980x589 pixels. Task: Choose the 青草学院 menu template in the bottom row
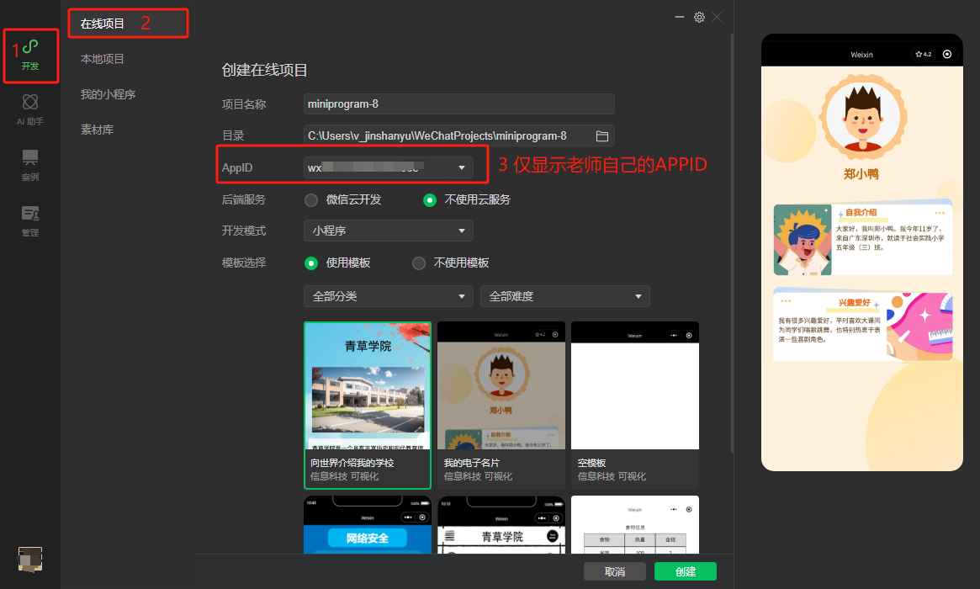(x=501, y=524)
